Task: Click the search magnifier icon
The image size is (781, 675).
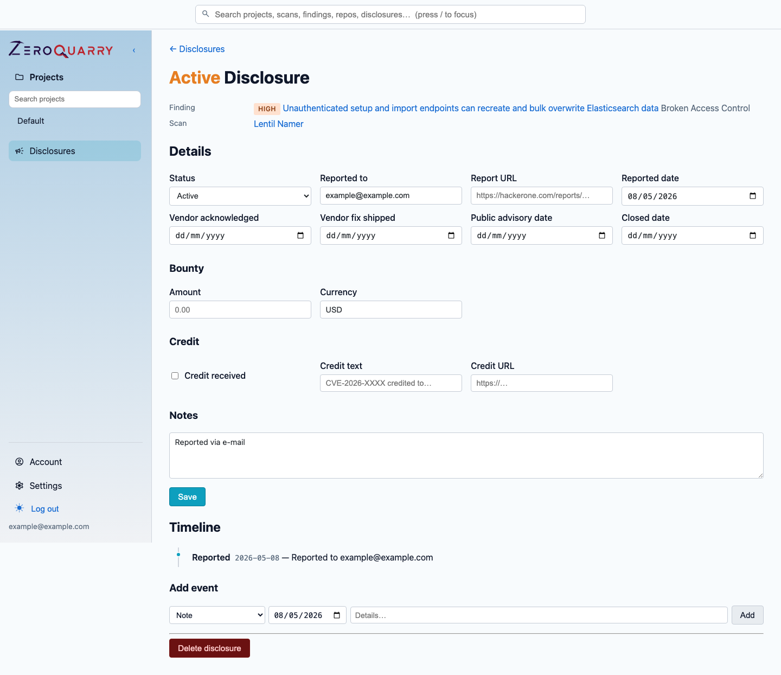Action: pos(206,14)
